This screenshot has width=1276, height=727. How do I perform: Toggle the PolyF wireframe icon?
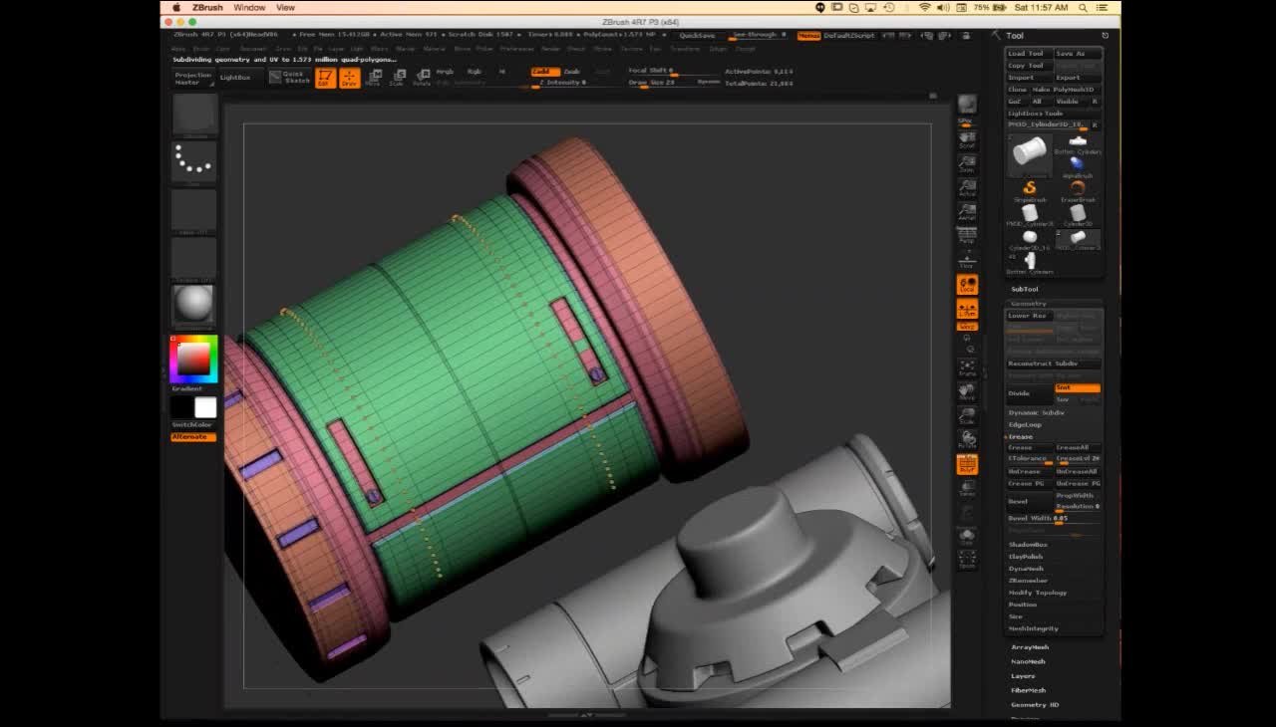(967, 464)
